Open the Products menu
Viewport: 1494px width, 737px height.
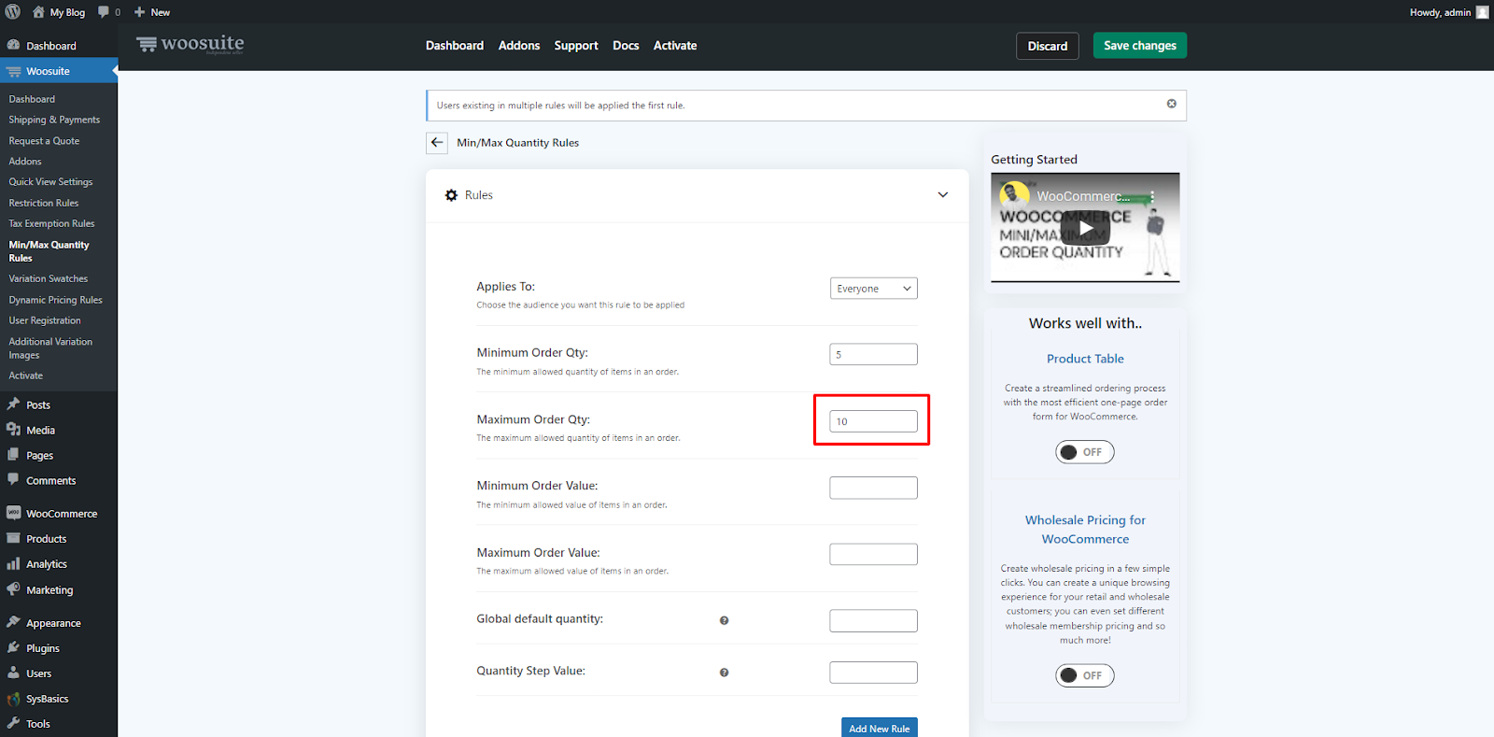[46, 539]
